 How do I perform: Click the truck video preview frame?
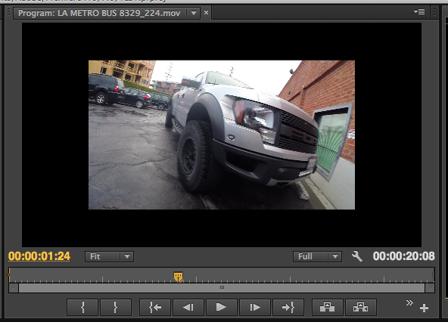[222, 135]
